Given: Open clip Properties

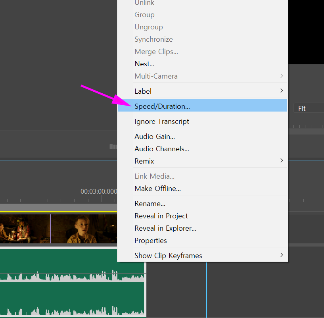Looking at the screenshot, I should tap(203, 241).
